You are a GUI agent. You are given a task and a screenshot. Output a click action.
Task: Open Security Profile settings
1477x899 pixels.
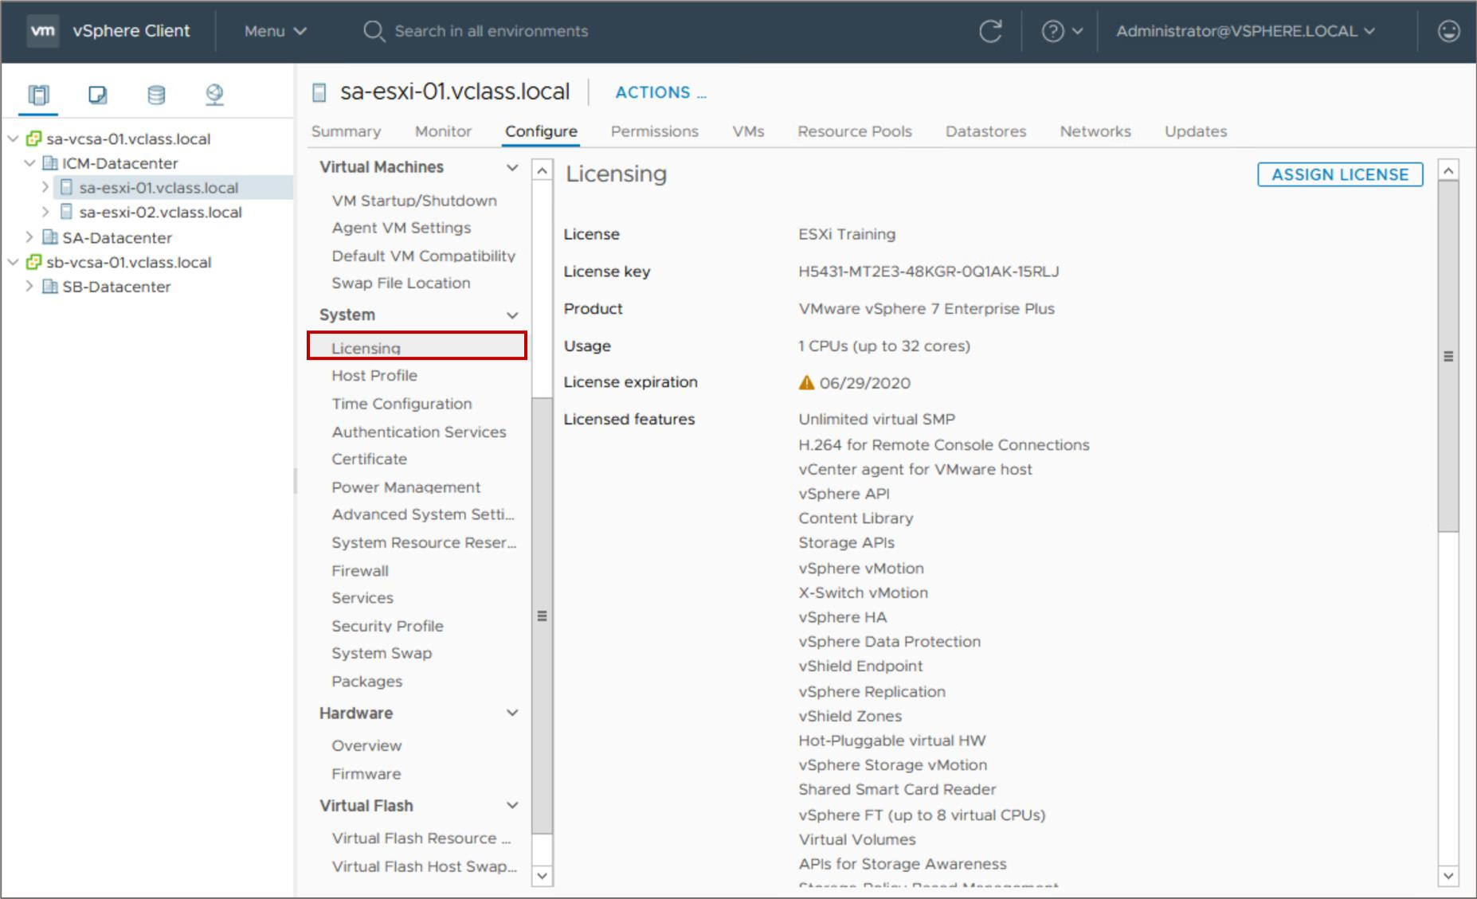coord(387,626)
